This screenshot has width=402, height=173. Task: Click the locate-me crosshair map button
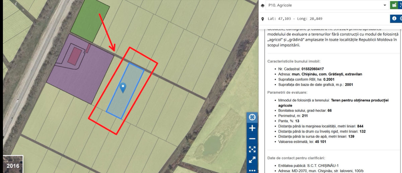[252, 117]
